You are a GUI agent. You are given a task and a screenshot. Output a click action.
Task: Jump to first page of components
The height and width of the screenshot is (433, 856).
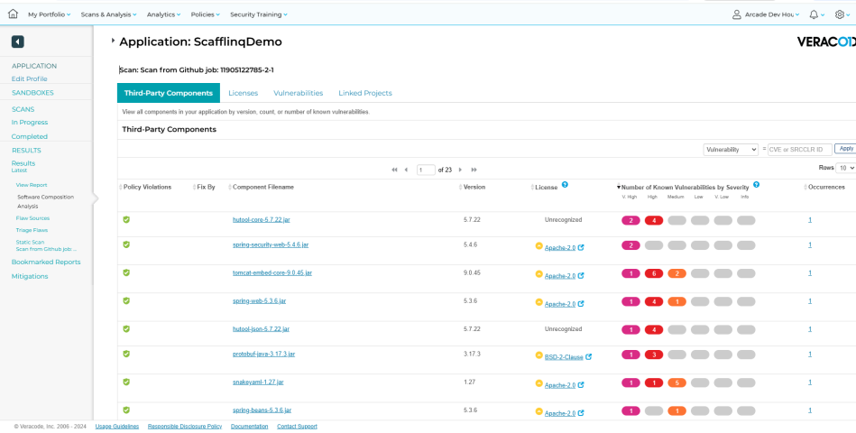[394, 170]
